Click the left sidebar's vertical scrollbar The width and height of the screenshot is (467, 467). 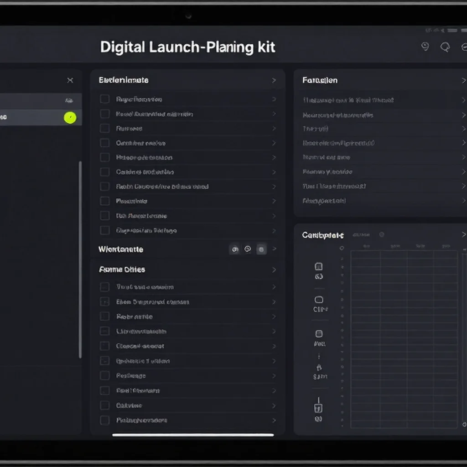tap(80, 259)
